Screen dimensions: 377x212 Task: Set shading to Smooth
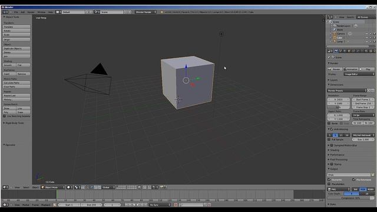coord(9,65)
